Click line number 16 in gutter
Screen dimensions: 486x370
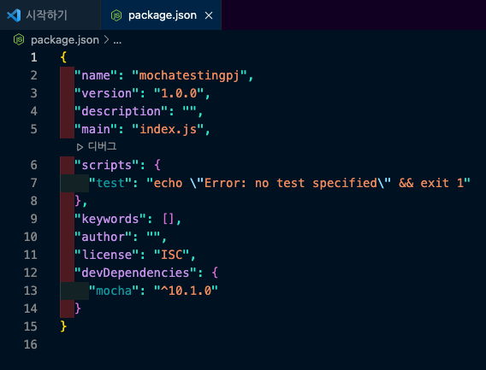coord(31,344)
